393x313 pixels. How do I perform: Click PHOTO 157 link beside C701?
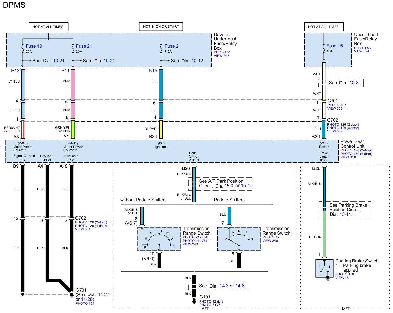coord(337,105)
